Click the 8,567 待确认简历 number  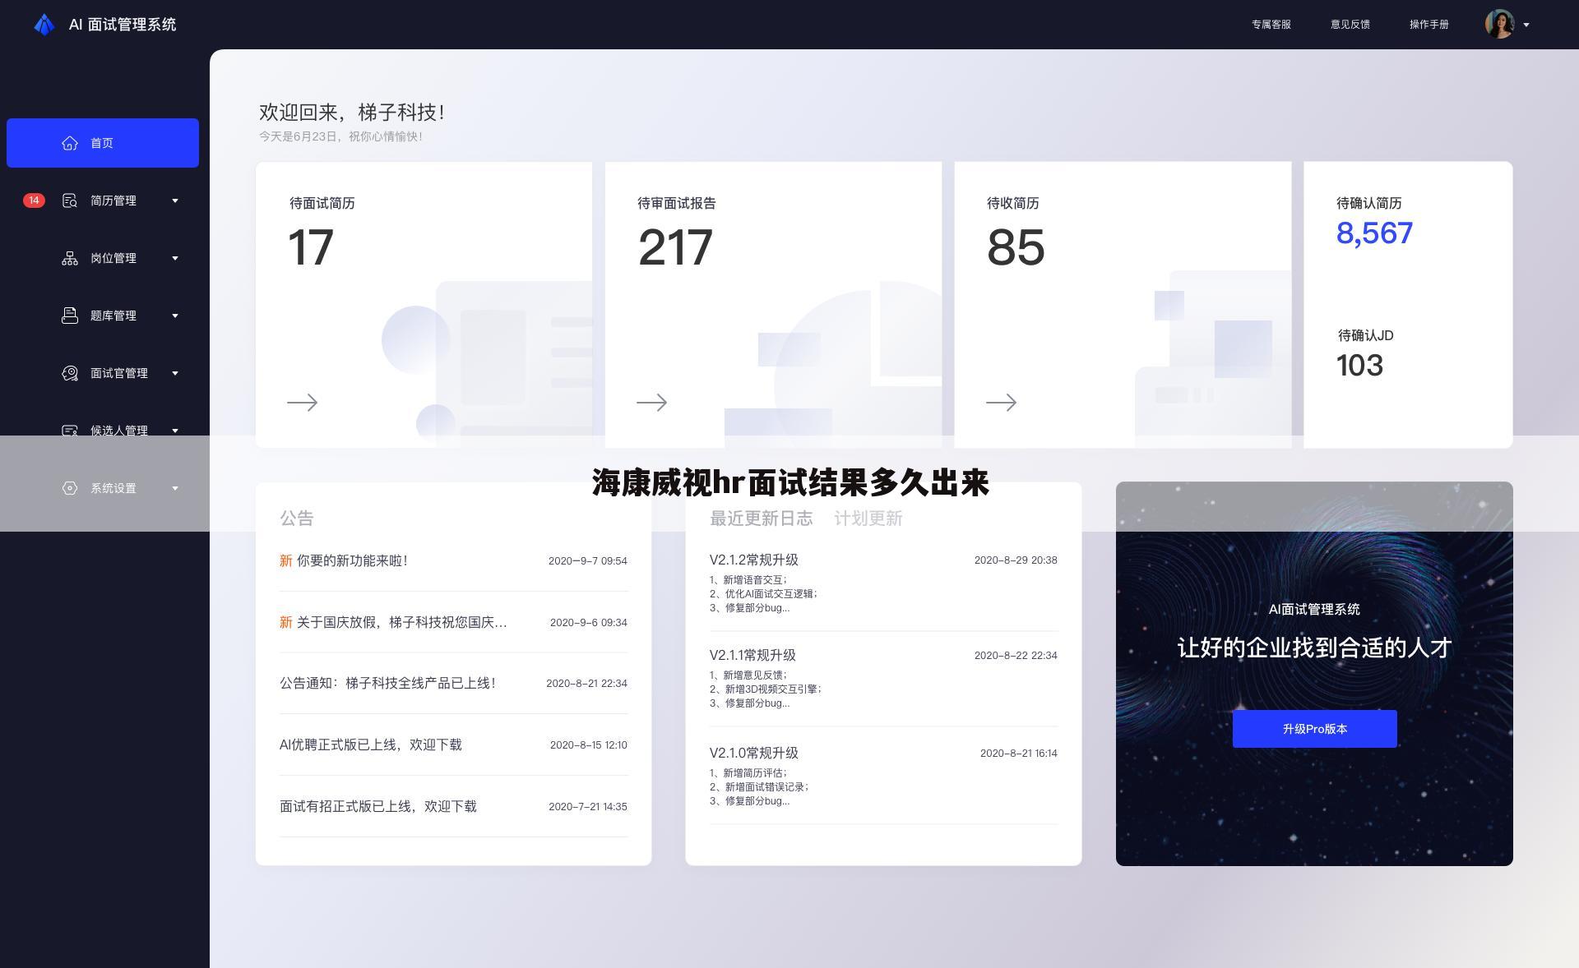pyautogui.click(x=1374, y=233)
